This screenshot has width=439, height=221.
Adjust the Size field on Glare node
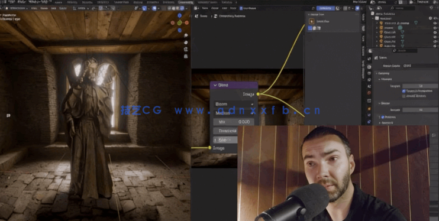[x=225, y=140]
